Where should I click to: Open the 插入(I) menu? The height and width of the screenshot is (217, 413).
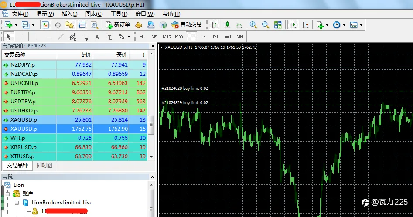click(x=69, y=14)
